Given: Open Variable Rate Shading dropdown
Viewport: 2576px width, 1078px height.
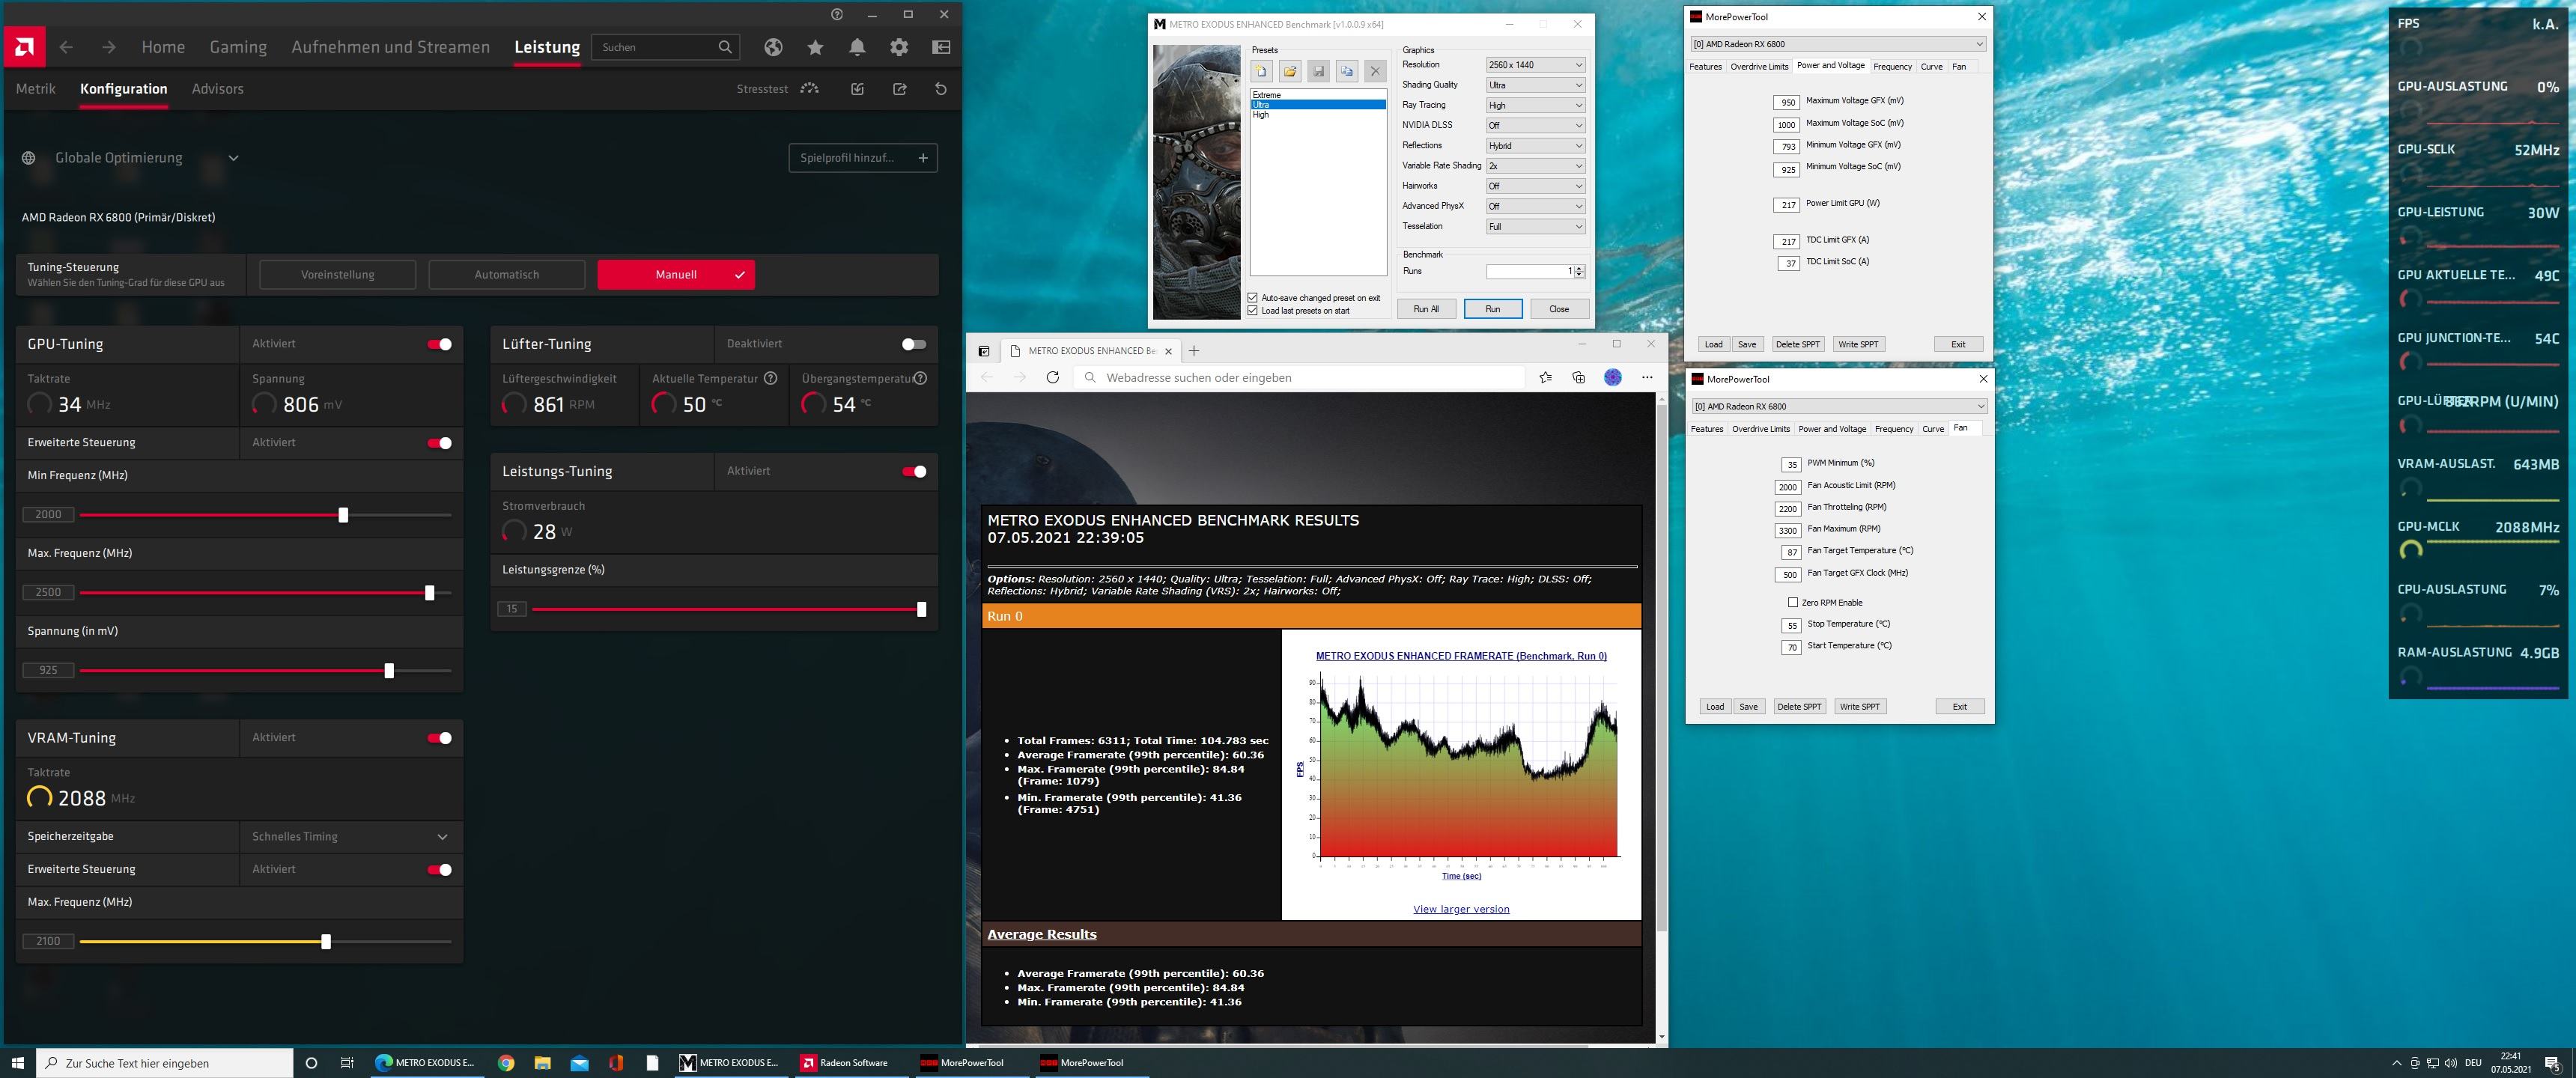Looking at the screenshot, I should (1535, 166).
